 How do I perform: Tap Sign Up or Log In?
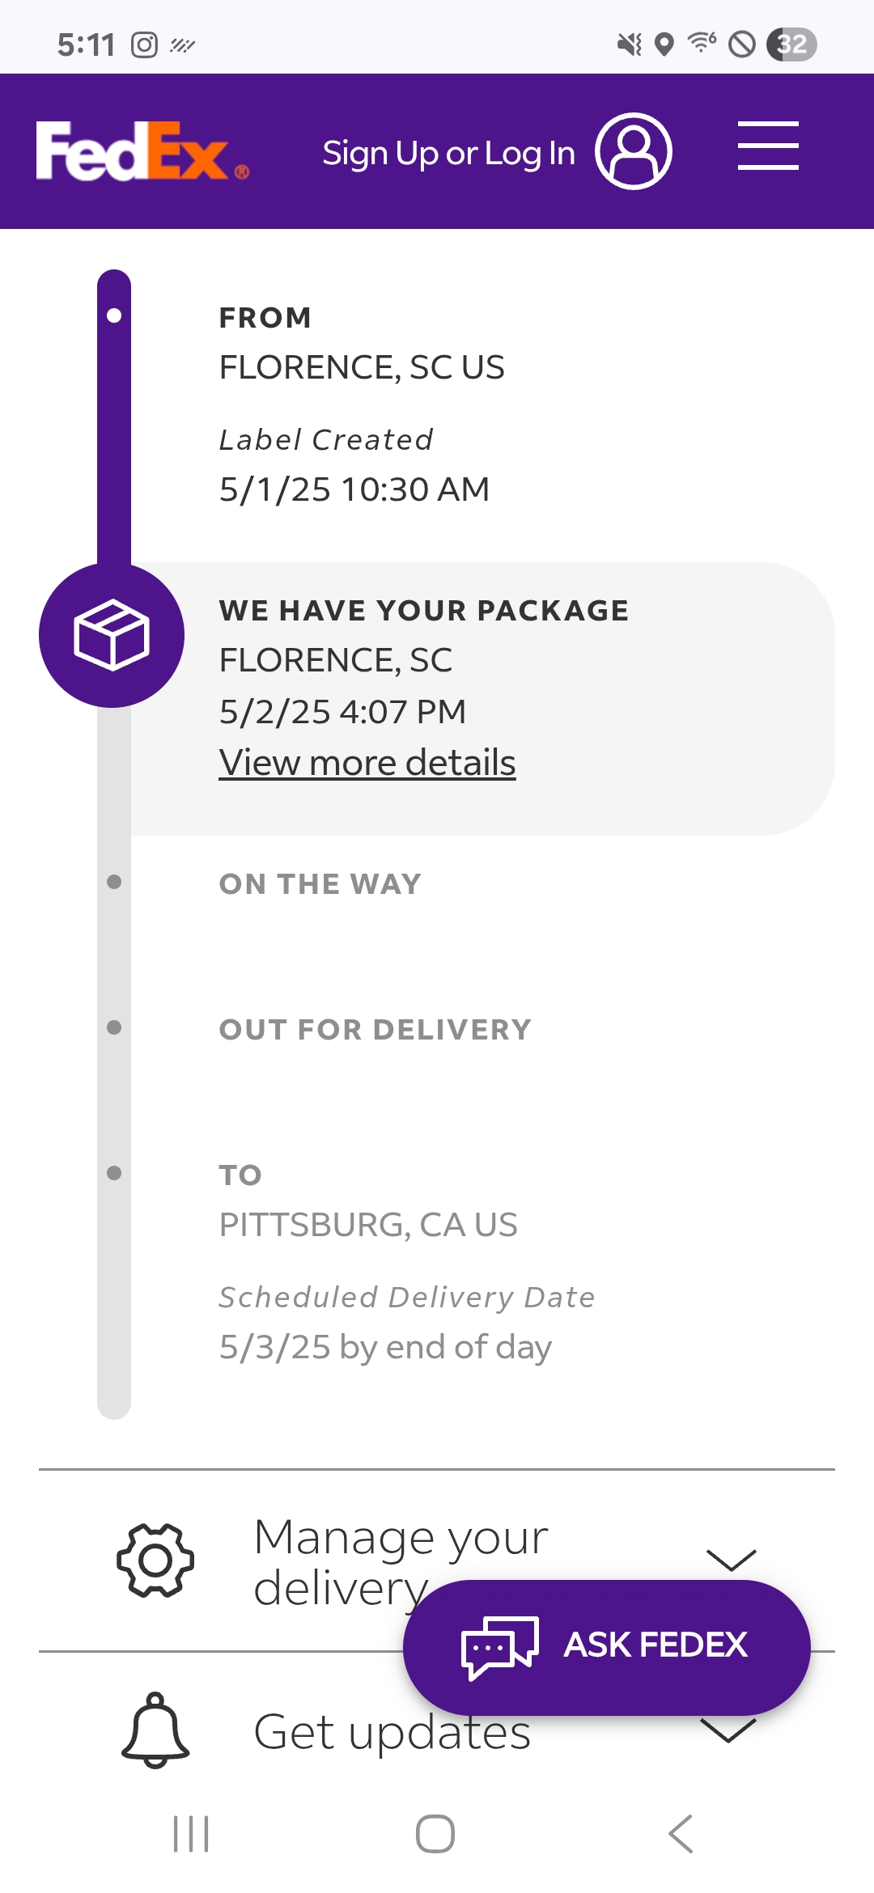[x=448, y=153]
